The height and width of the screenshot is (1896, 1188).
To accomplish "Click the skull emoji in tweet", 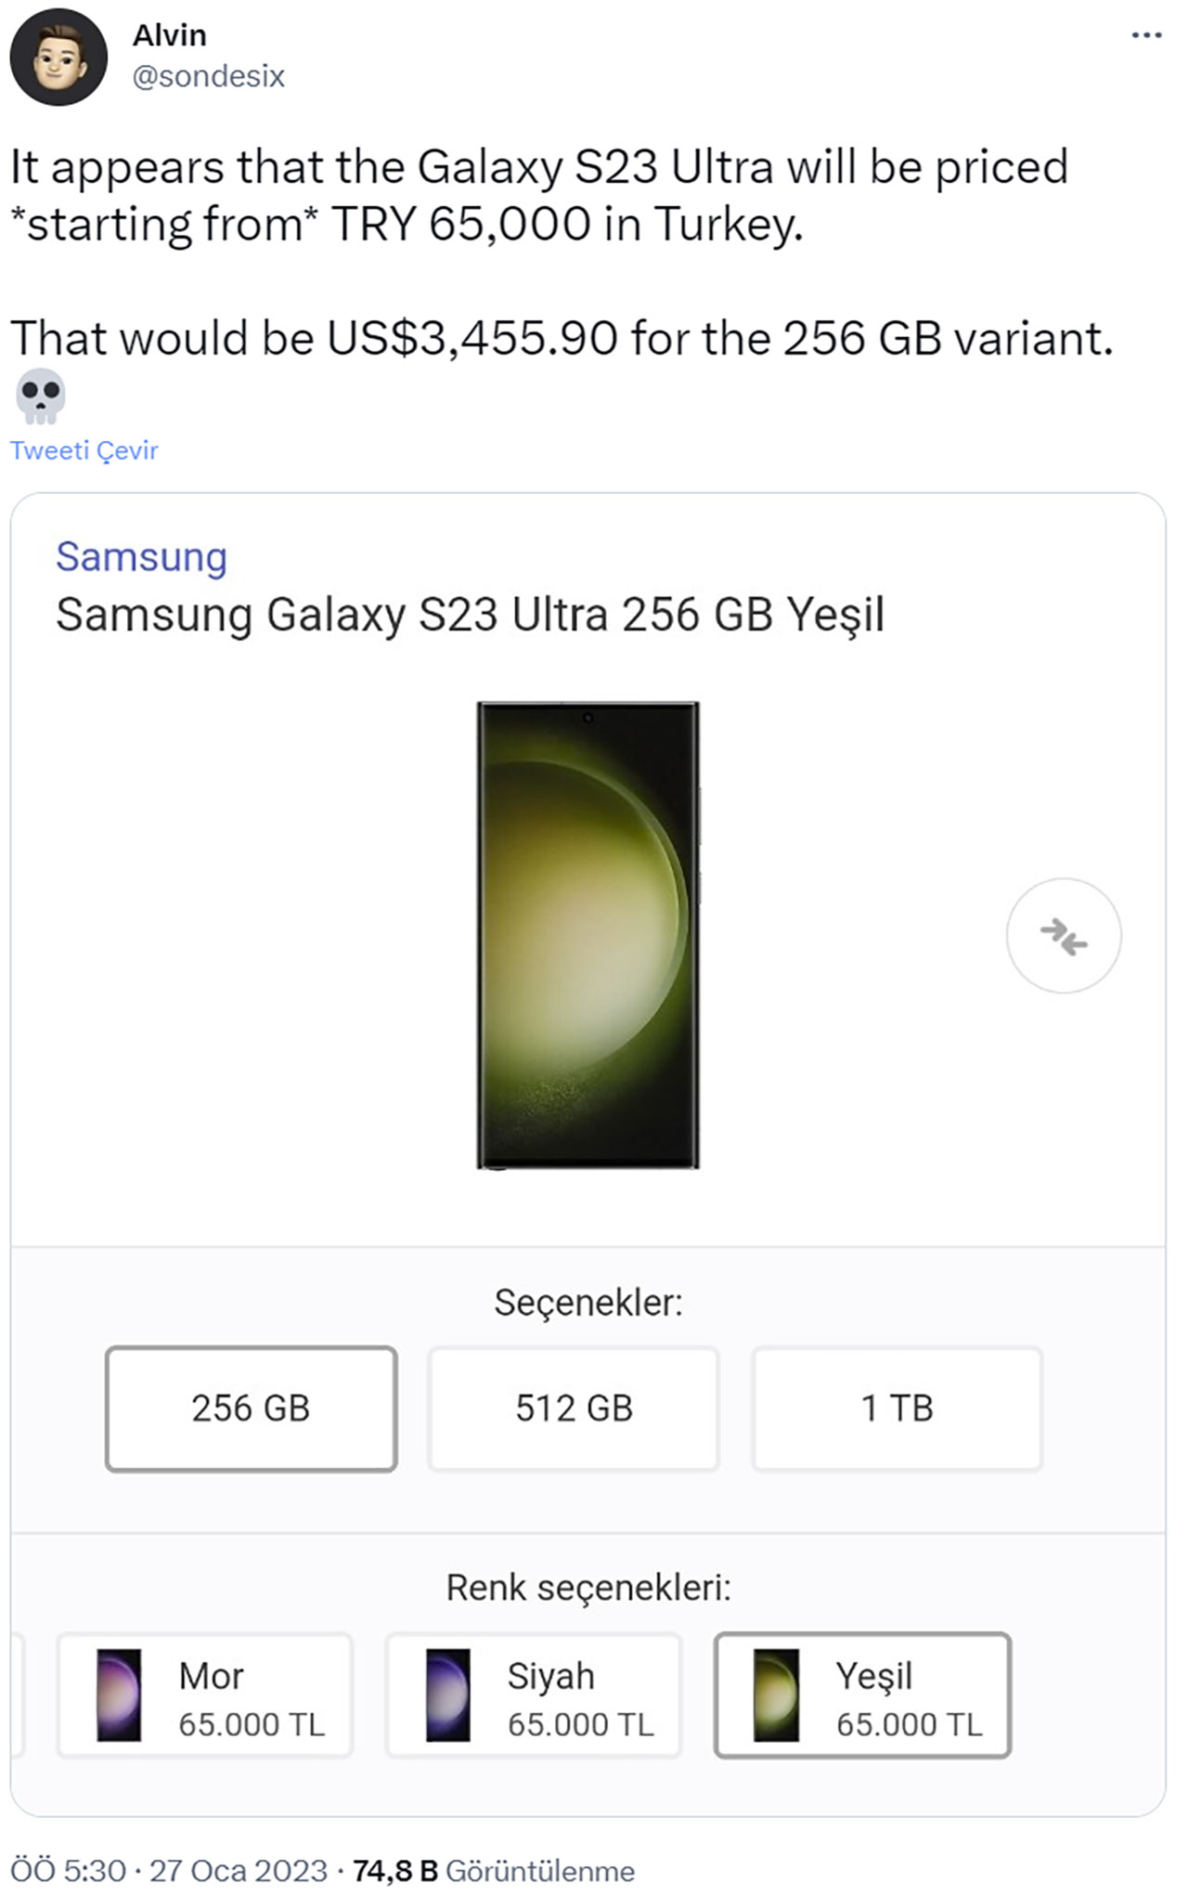I will [x=41, y=395].
